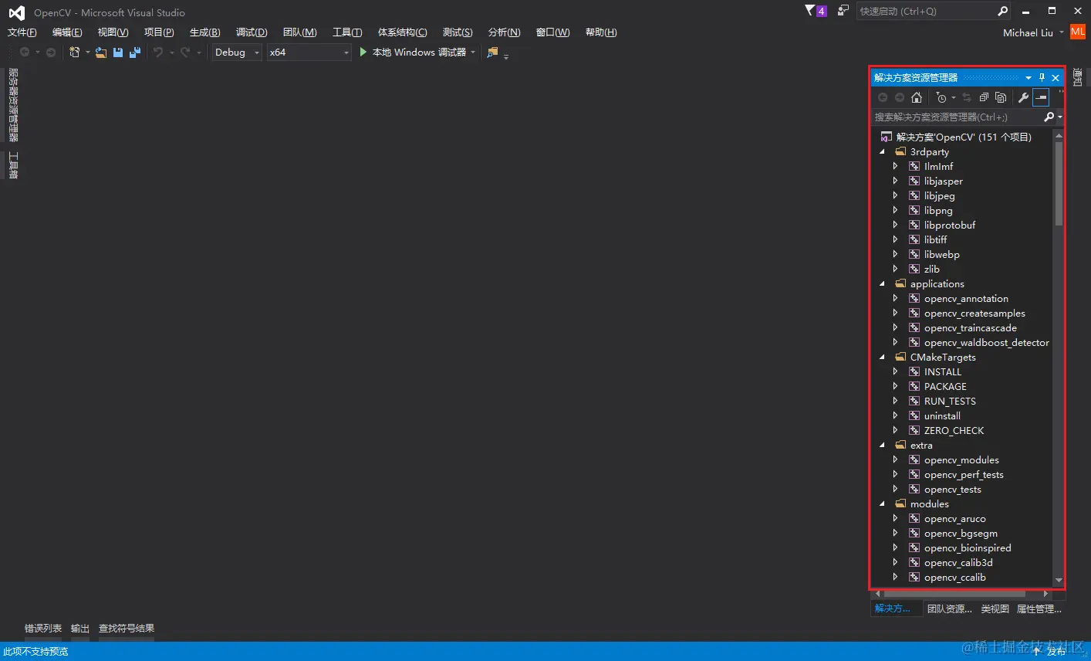Collapse the applications folder
The image size is (1091, 661).
883,284
